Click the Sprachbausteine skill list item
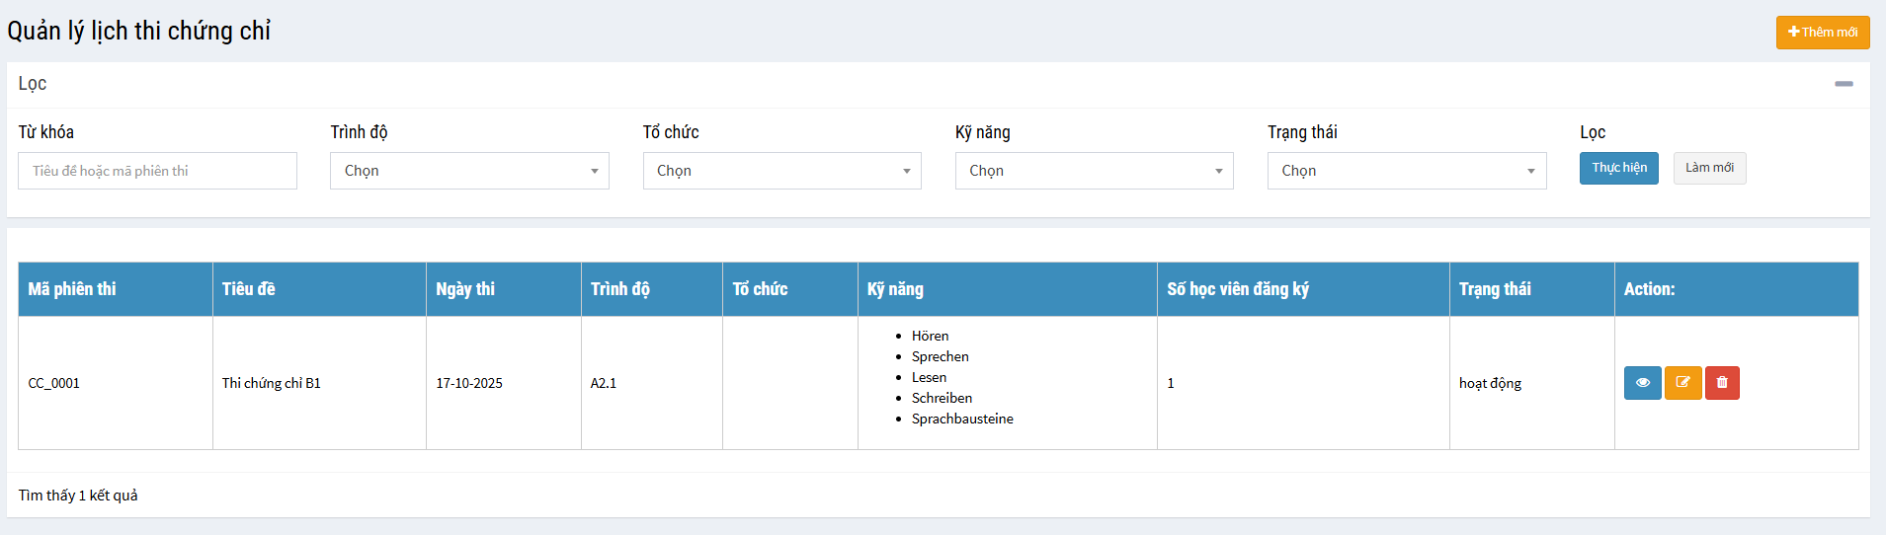 (962, 419)
